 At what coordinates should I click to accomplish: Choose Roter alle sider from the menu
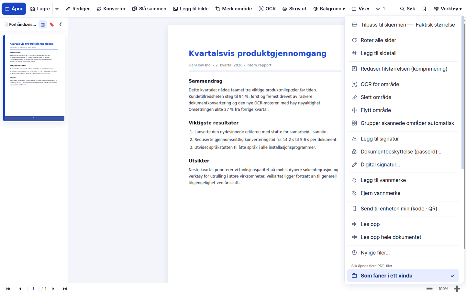[x=403, y=40]
